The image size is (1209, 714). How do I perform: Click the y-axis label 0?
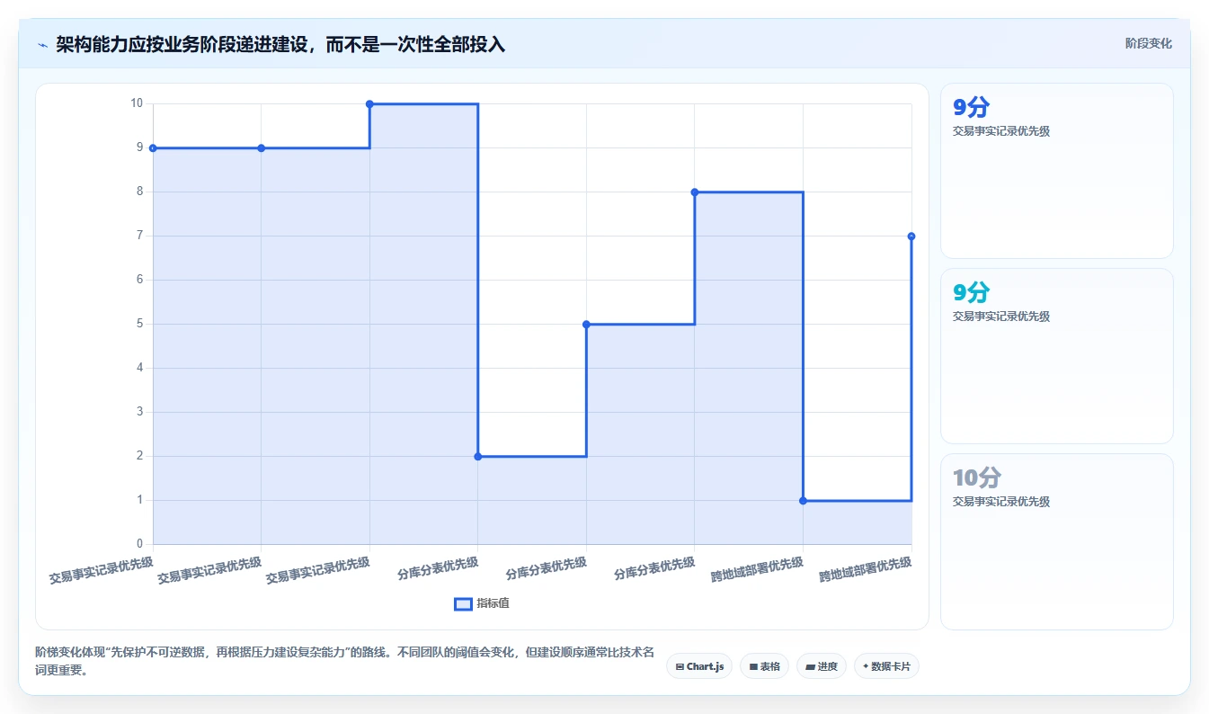pyautogui.click(x=139, y=544)
